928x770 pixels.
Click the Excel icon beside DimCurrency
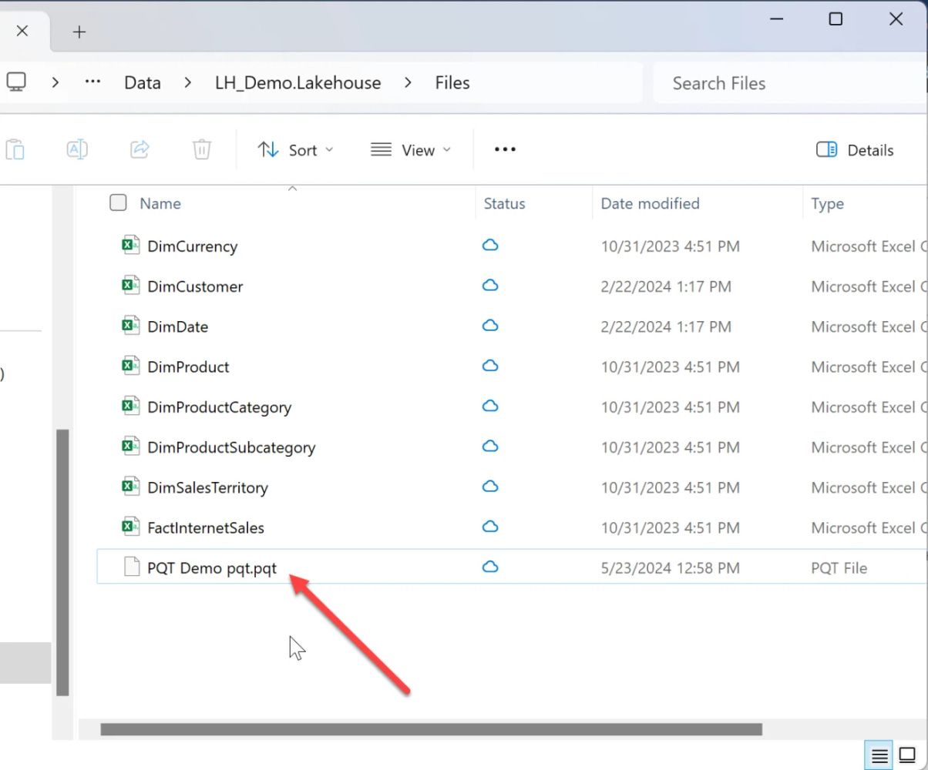(x=130, y=246)
